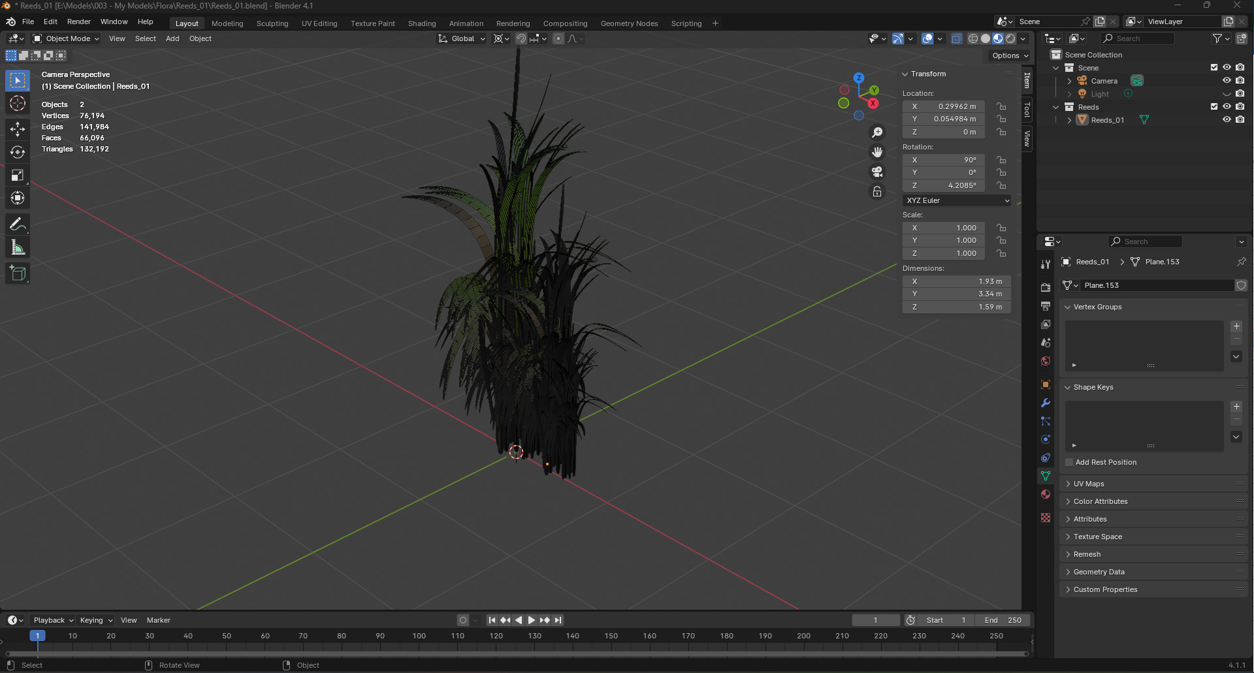Toggle snapping magnet in viewport header

click(x=521, y=39)
